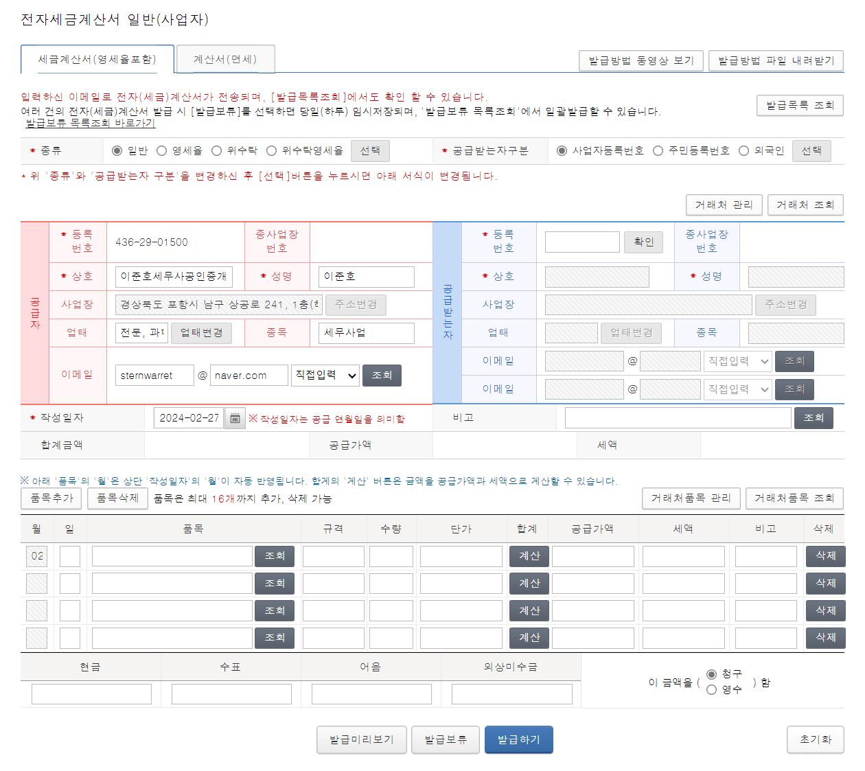Screen dimensions: 865x771
Task: Click 초기화 reset button
Action: 816,739
